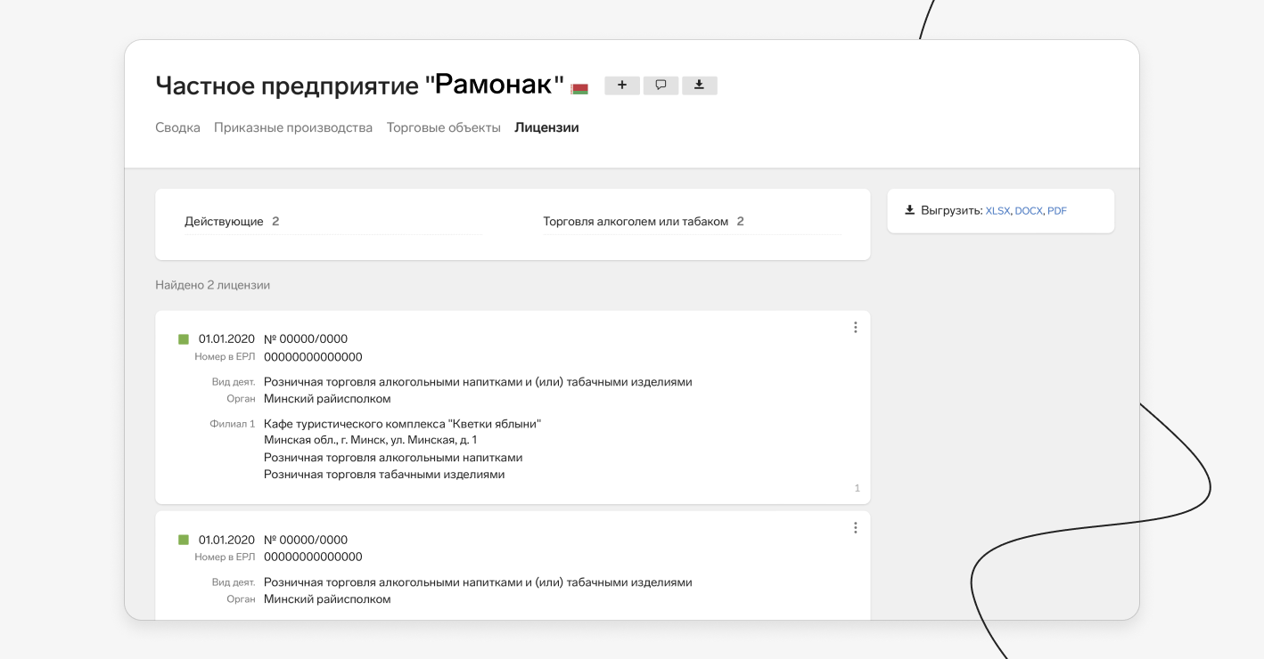Viewport: 1264px width, 659px height.
Task: Open the three-dot menu of the first license card
Action: coord(855,327)
